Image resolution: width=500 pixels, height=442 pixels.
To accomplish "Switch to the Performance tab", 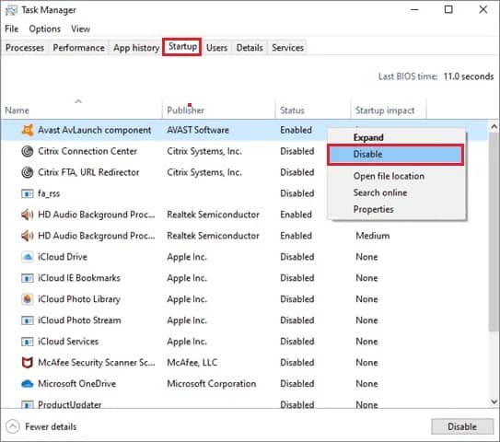I will tap(79, 48).
